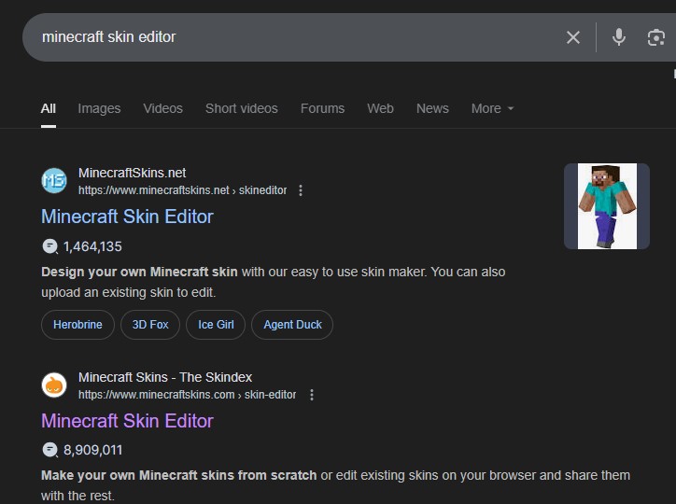Click the URL https://www.minecraftskins.com › skin-editor

[187, 395]
